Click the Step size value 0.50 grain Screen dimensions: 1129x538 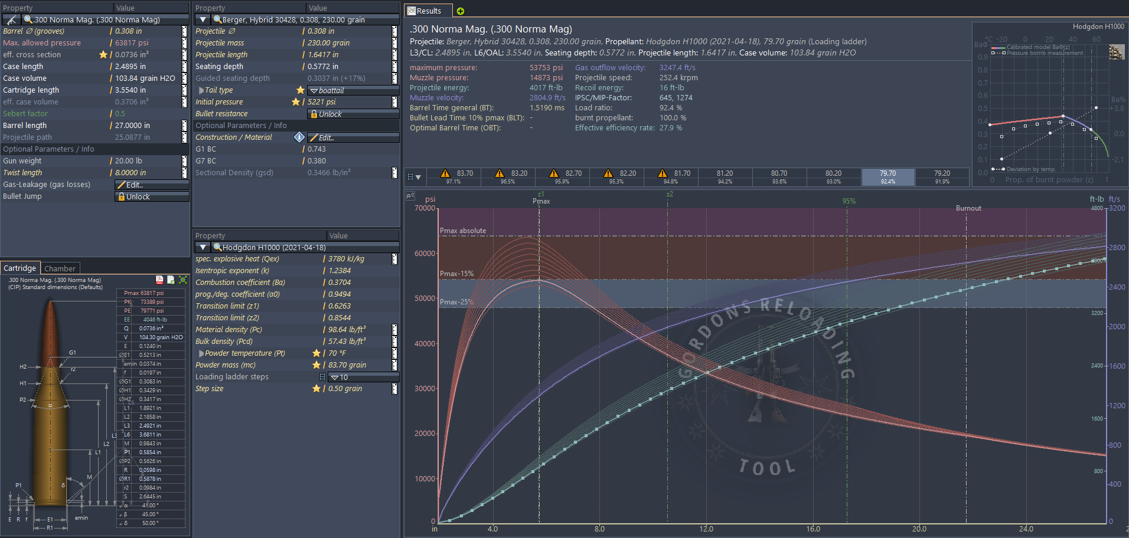pyautogui.click(x=345, y=389)
